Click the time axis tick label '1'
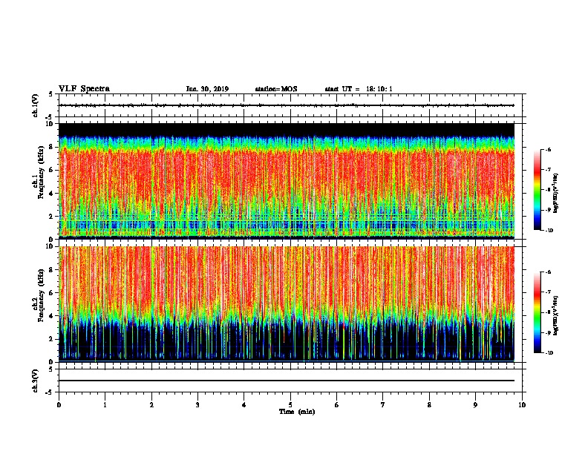 (105, 405)
